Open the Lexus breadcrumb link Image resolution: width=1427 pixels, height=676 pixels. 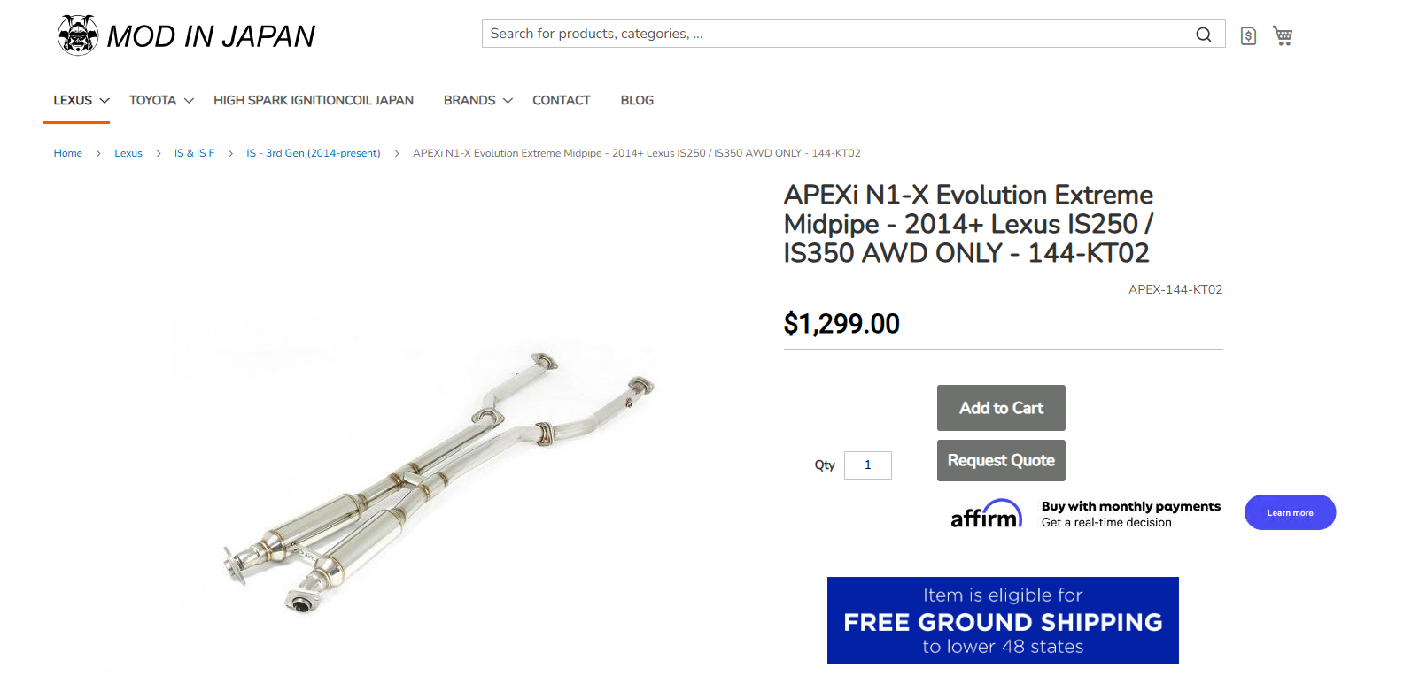[x=128, y=153]
